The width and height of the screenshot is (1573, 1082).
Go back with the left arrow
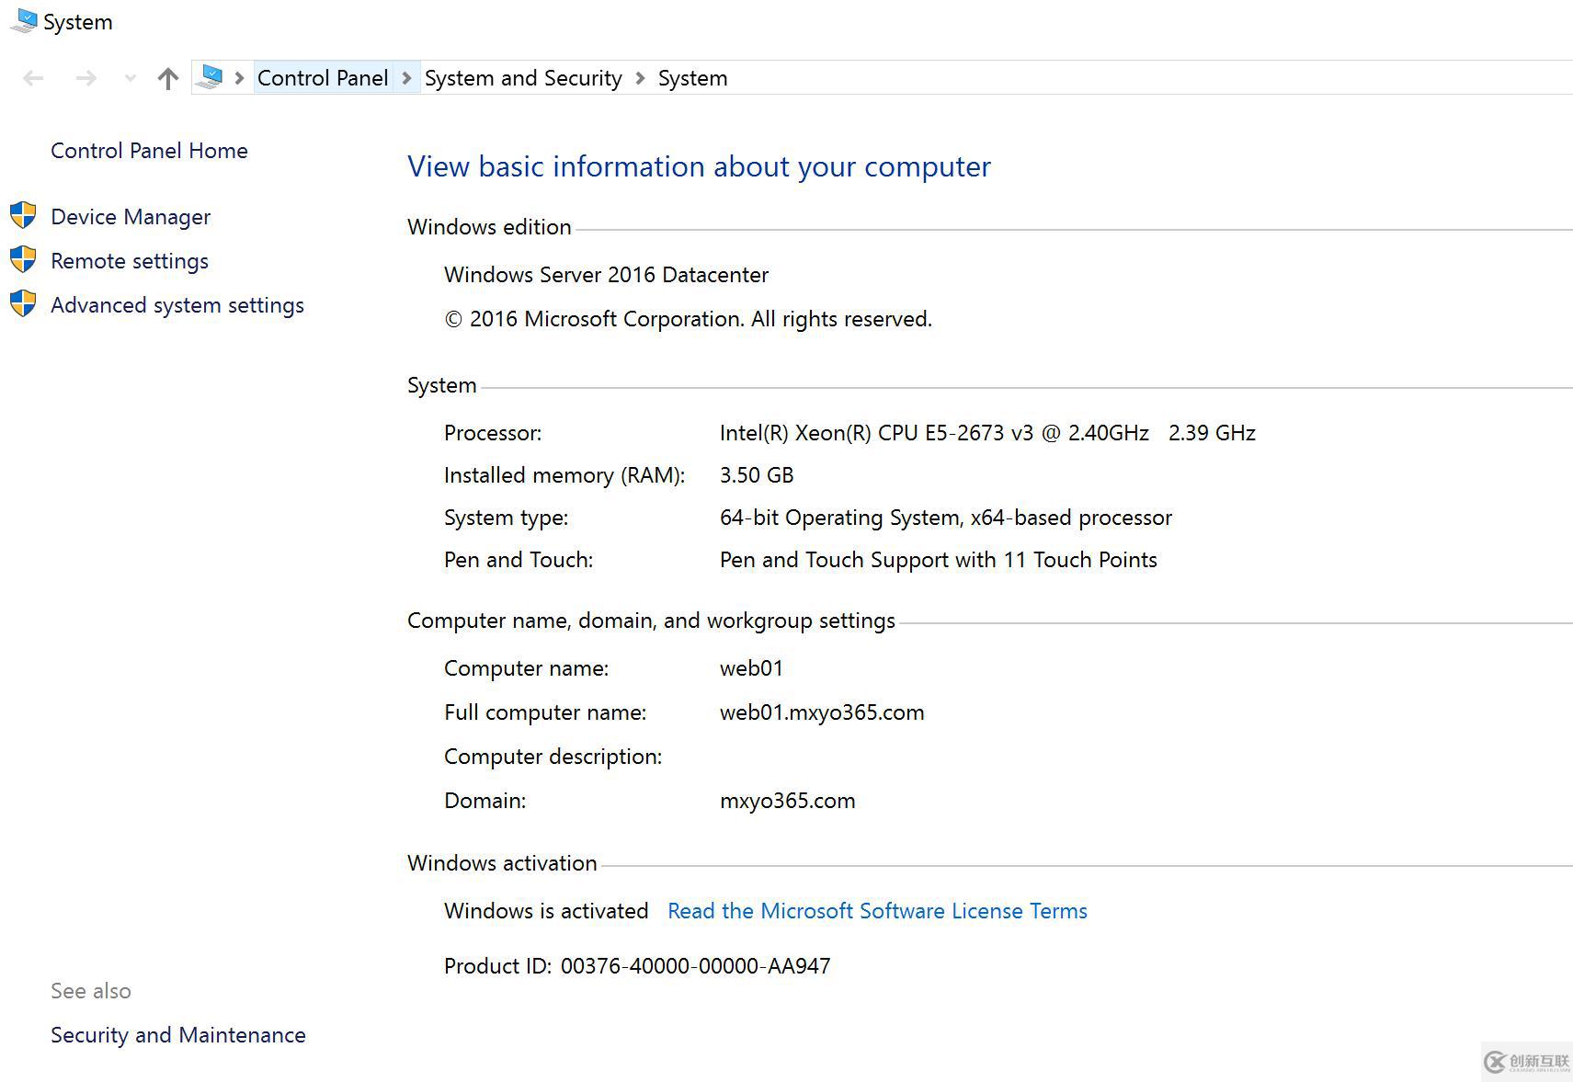(33, 79)
